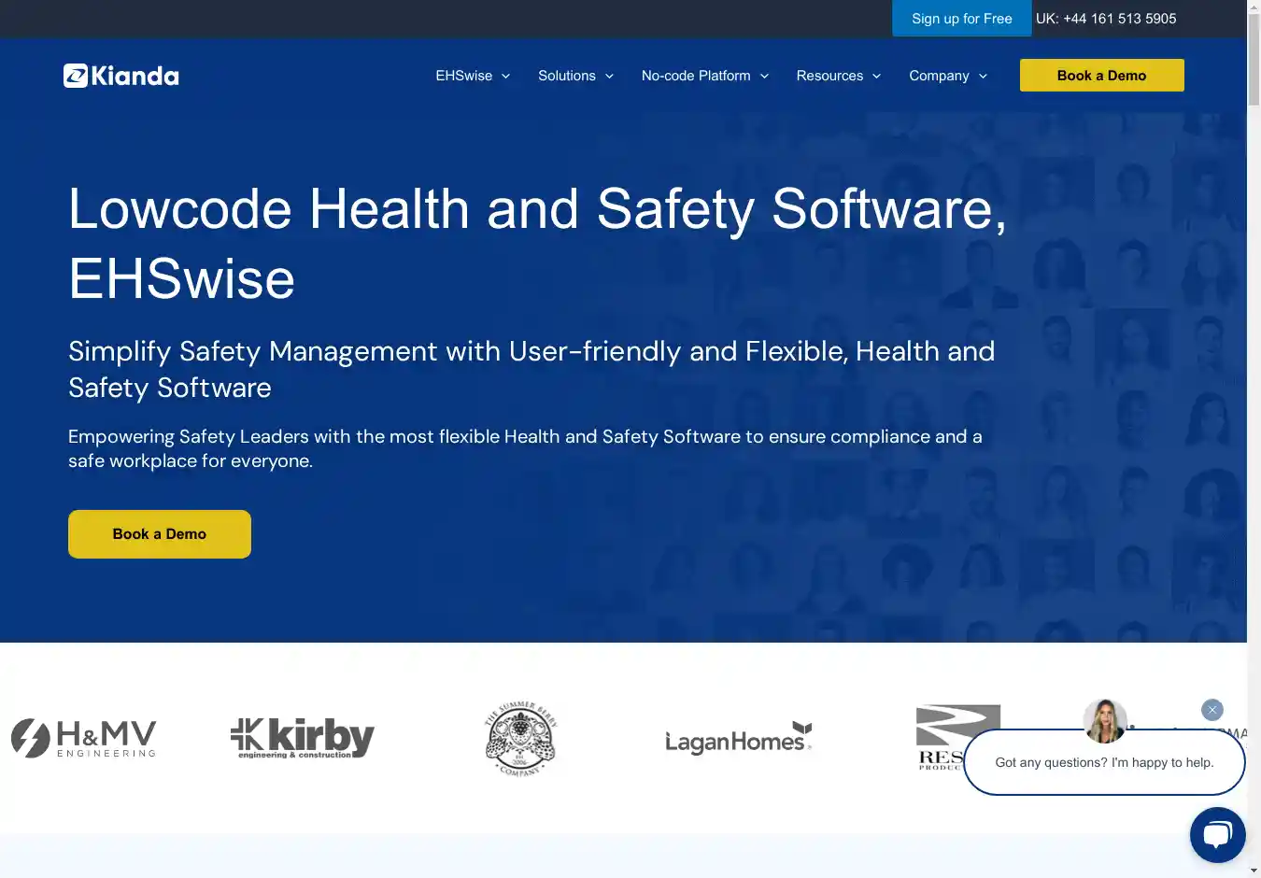This screenshot has width=1261, height=878.
Task: Call the UK phone number link
Action: point(1106,19)
